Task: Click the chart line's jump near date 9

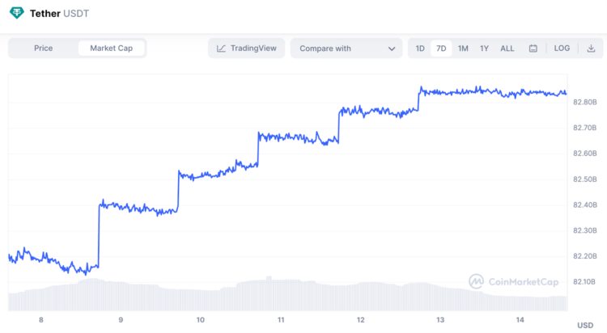Action: [99, 234]
